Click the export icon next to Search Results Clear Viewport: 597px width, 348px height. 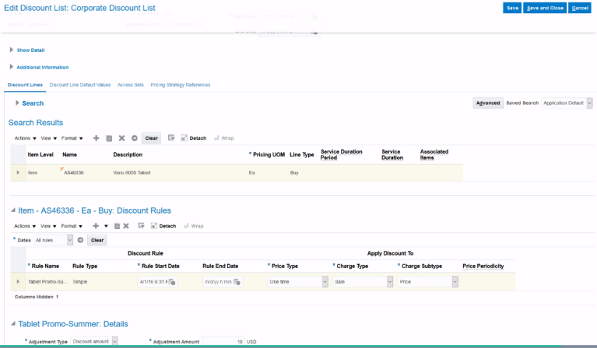pyautogui.click(x=171, y=138)
